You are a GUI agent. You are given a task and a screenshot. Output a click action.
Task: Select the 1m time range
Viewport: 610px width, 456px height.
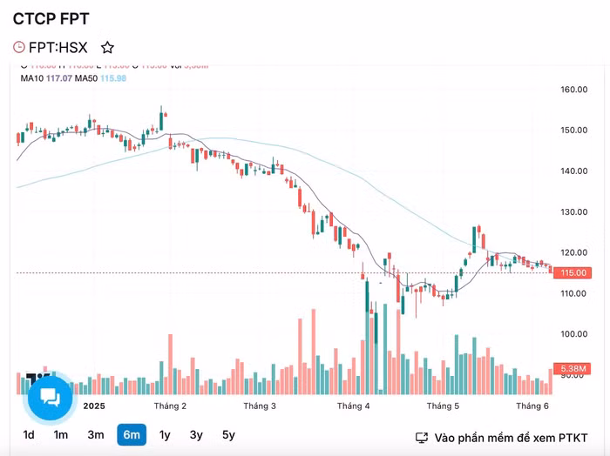click(61, 434)
